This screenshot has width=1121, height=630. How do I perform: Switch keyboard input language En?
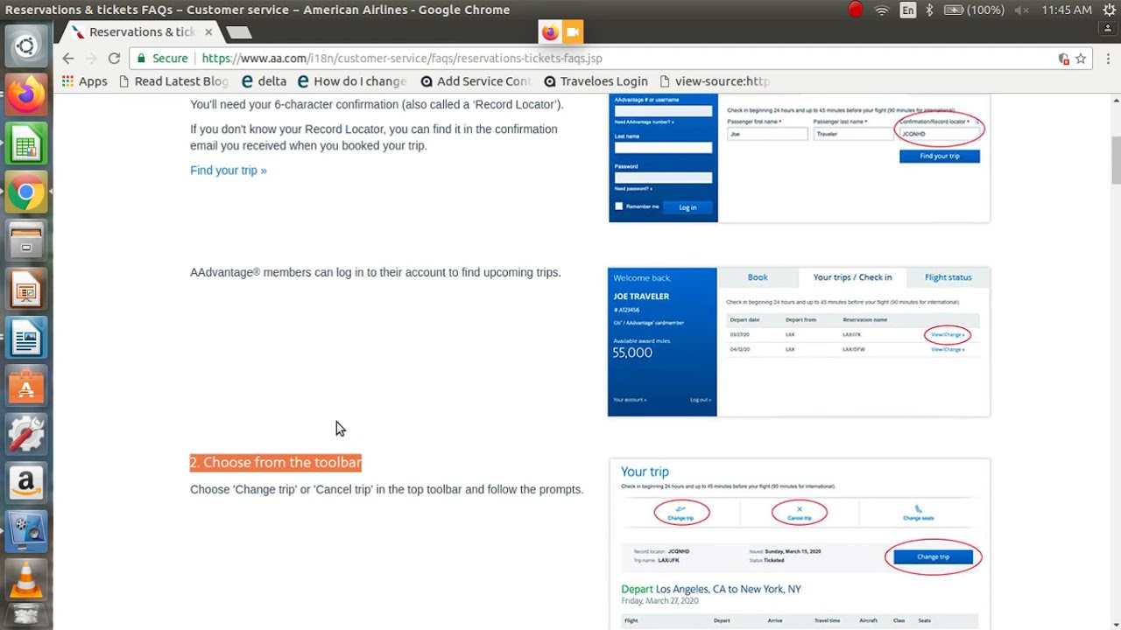(907, 10)
